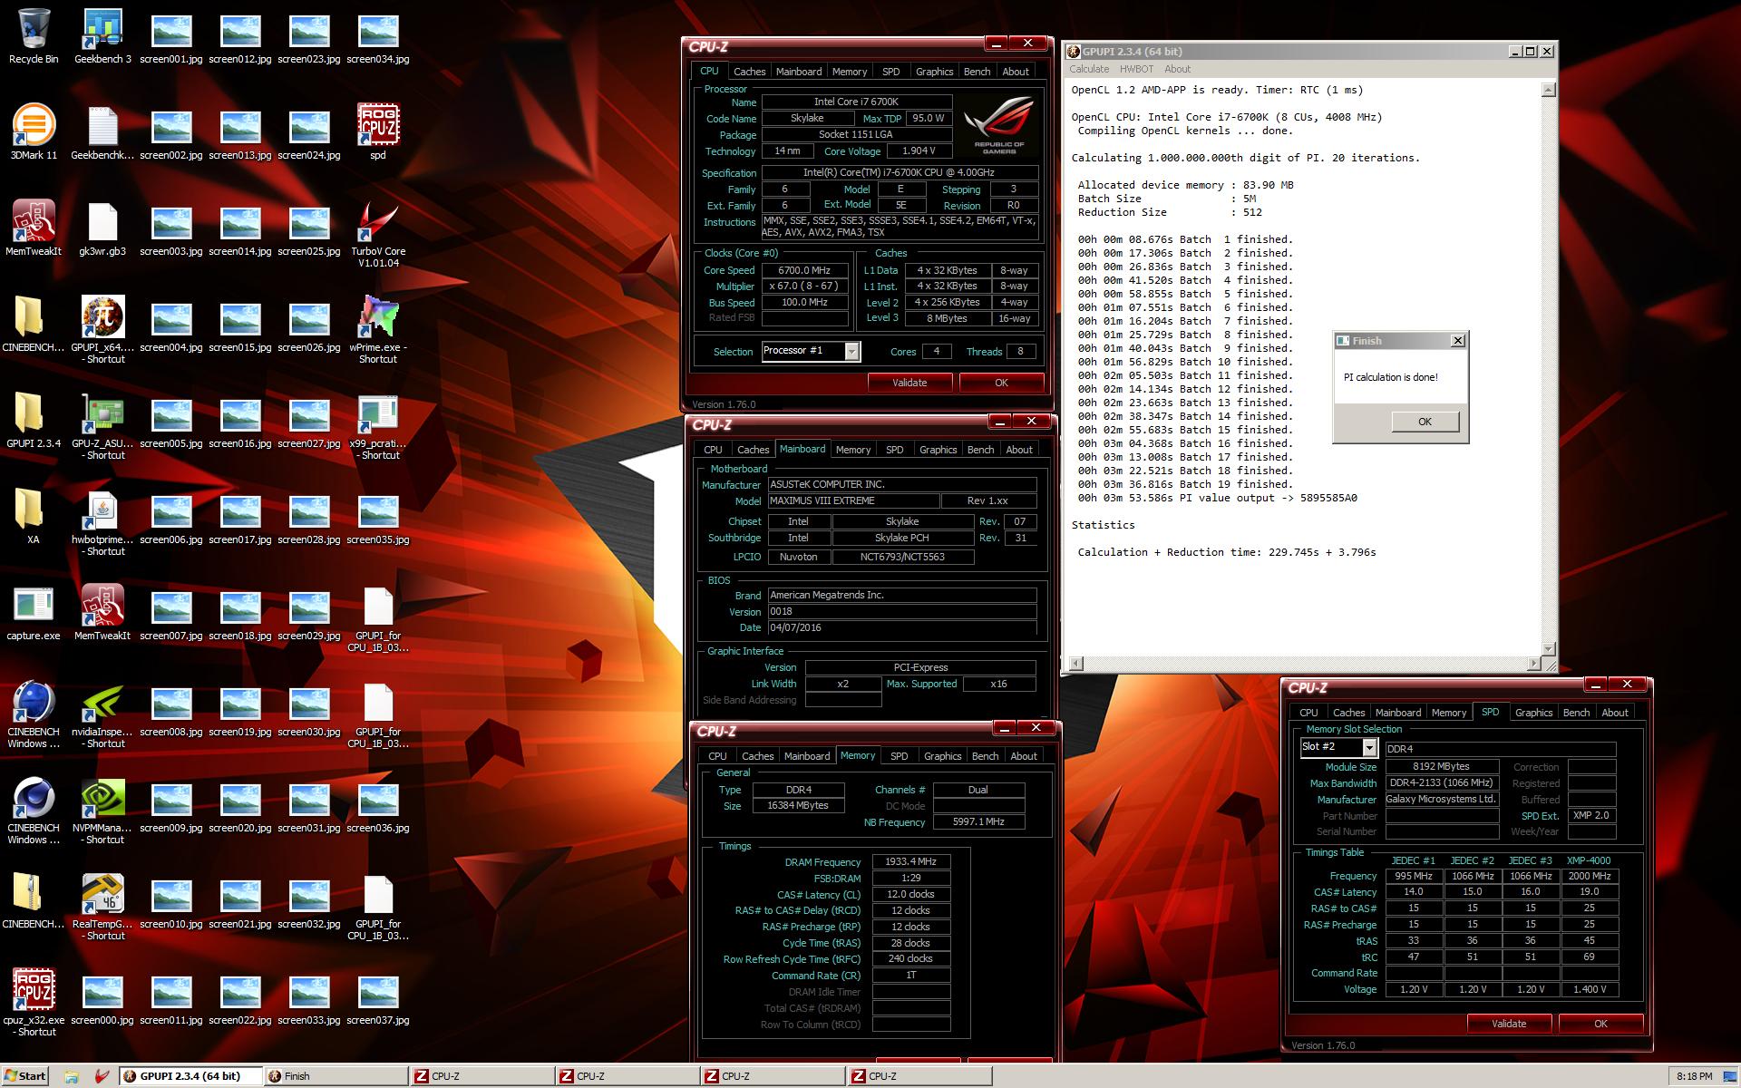The height and width of the screenshot is (1088, 1741).
Task: Click the Core Speed value 6700.0 MHz
Action: (804, 270)
